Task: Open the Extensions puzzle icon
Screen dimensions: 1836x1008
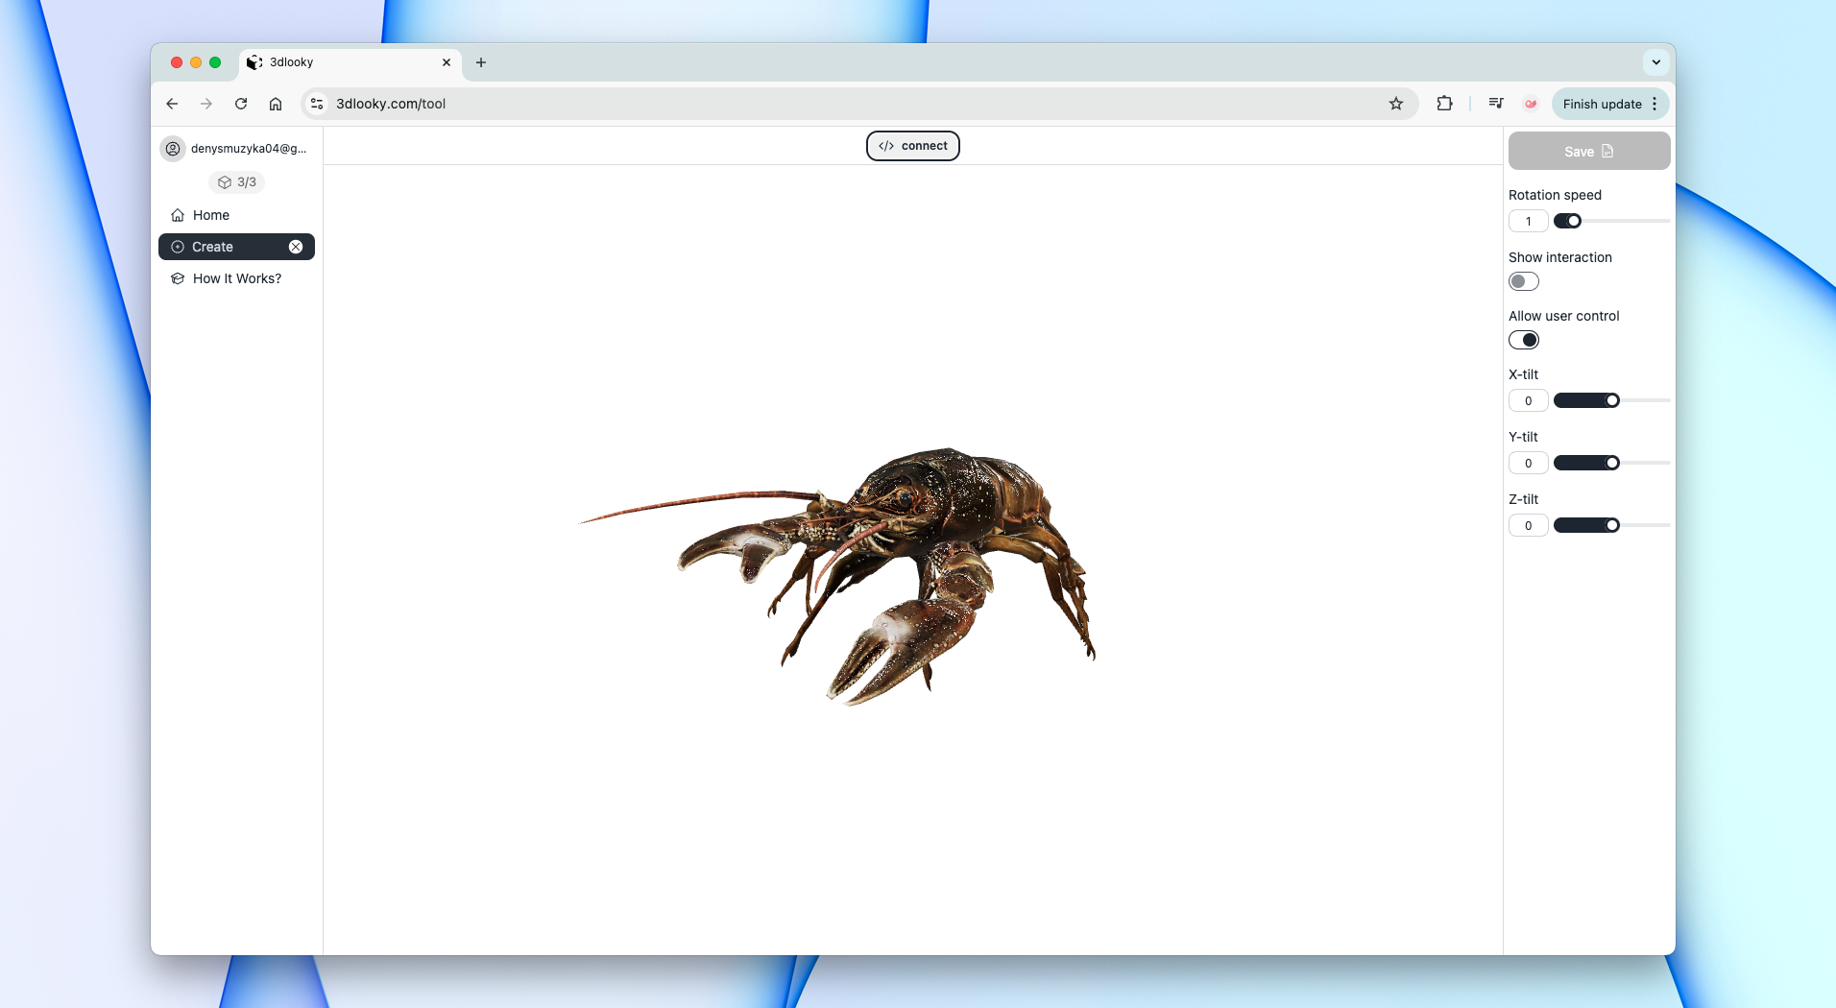Action: pyautogui.click(x=1444, y=104)
